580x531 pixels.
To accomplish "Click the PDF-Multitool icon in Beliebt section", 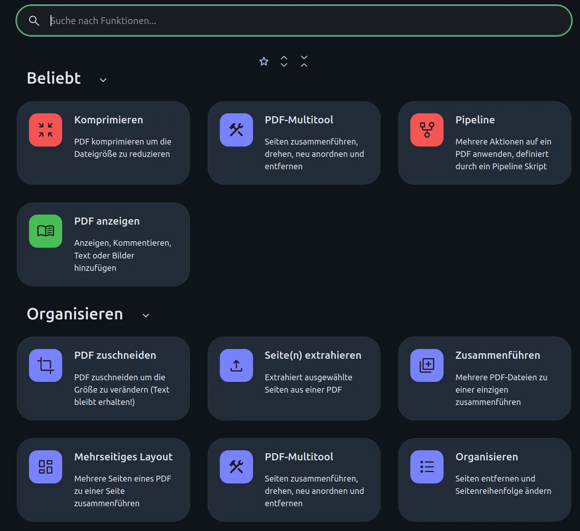I will coord(236,130).
